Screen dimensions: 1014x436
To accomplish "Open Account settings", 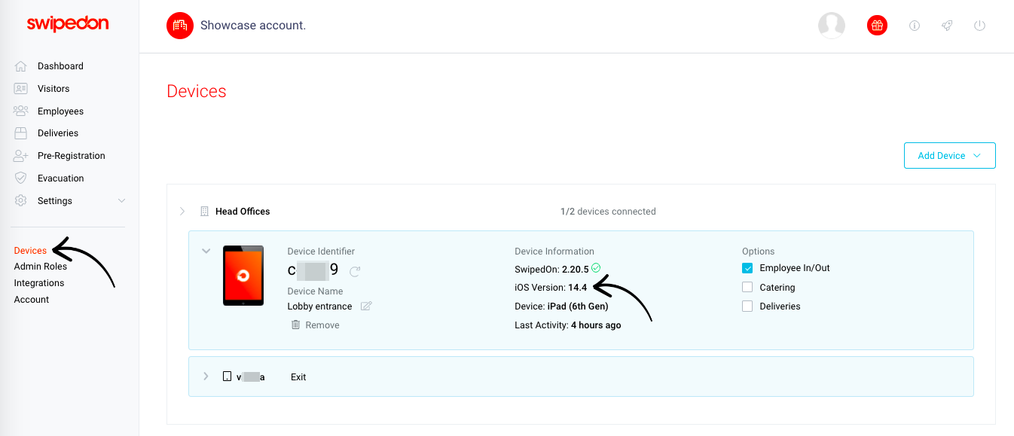I will (32, 300).
